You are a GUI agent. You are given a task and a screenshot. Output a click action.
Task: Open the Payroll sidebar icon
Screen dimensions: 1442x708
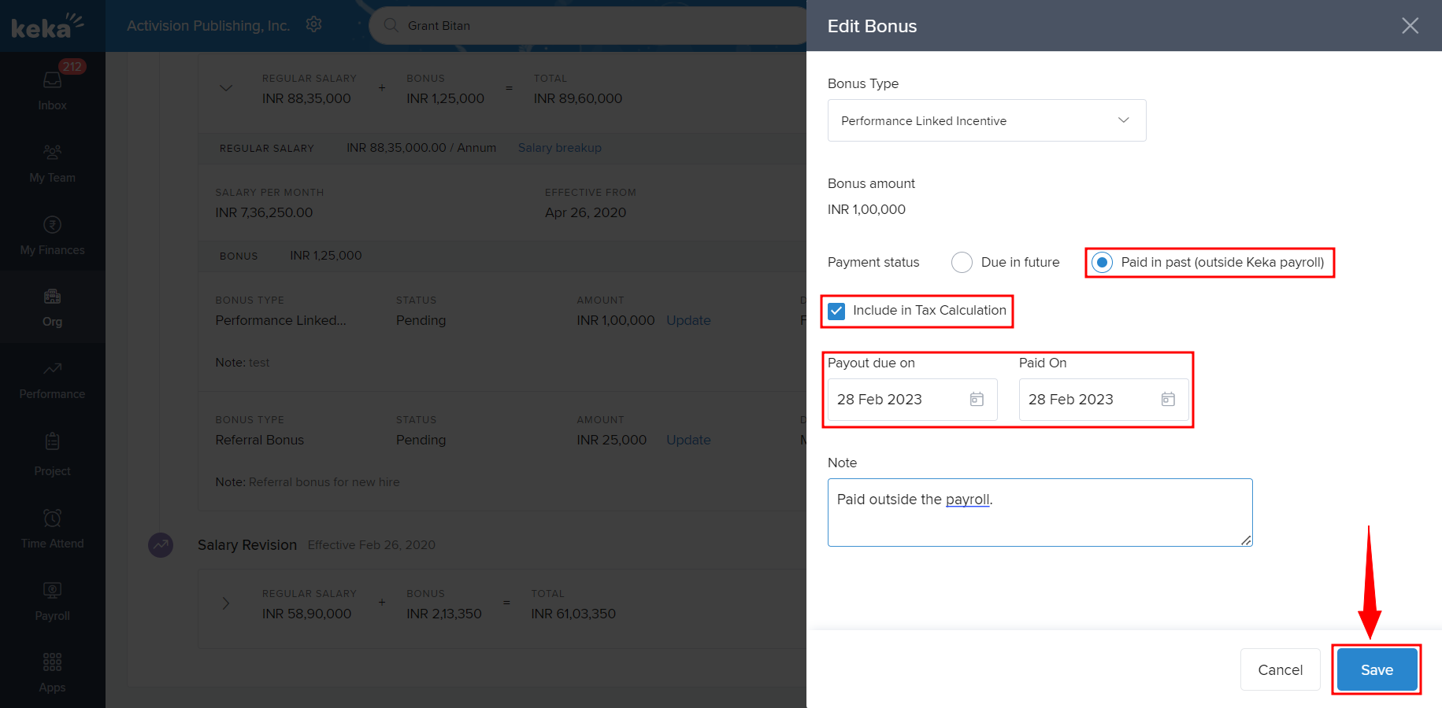[x=52, y=591]
